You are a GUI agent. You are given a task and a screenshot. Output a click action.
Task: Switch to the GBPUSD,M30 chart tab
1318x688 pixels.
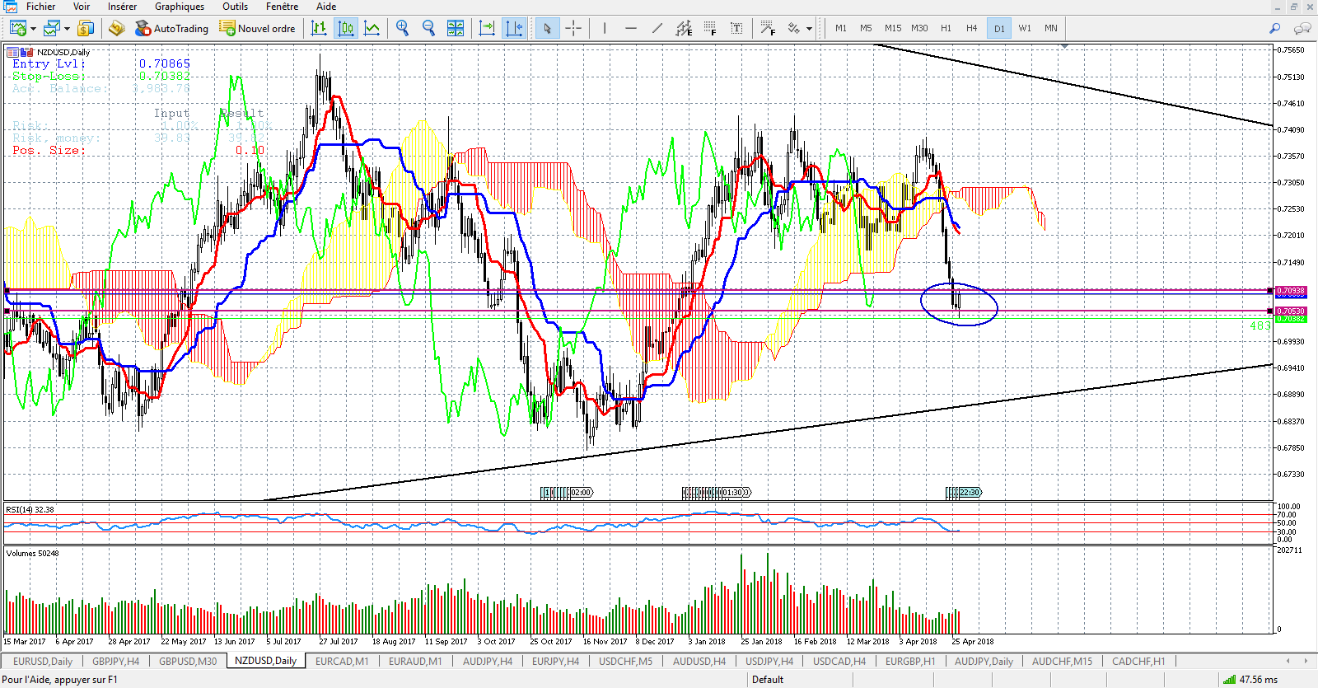188,661
